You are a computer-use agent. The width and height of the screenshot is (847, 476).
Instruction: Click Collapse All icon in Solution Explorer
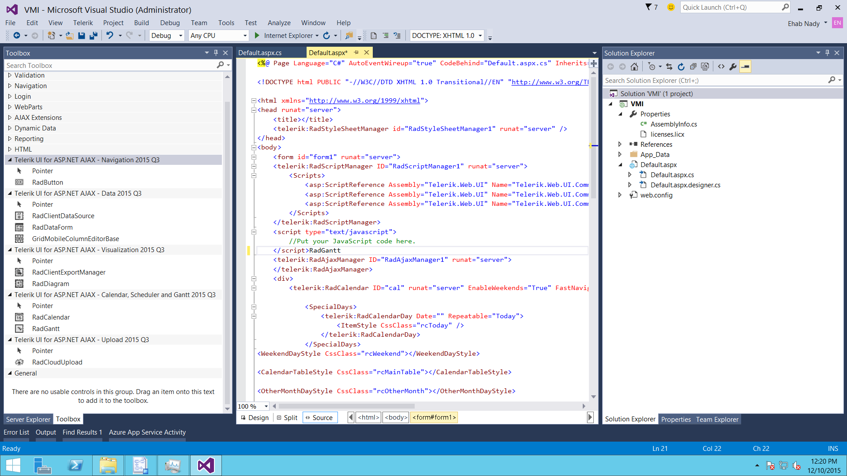coord(693,67)
